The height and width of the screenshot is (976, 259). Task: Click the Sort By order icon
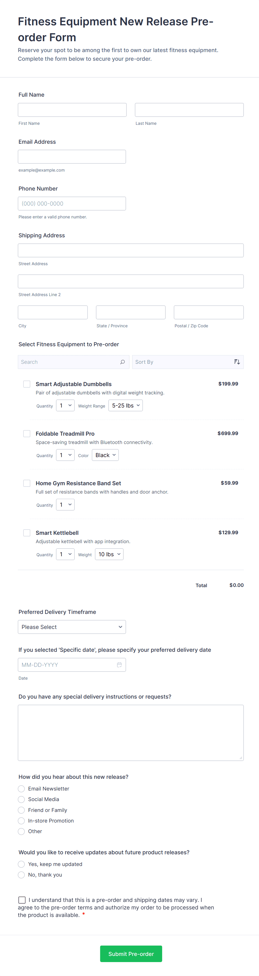(237, 362)
